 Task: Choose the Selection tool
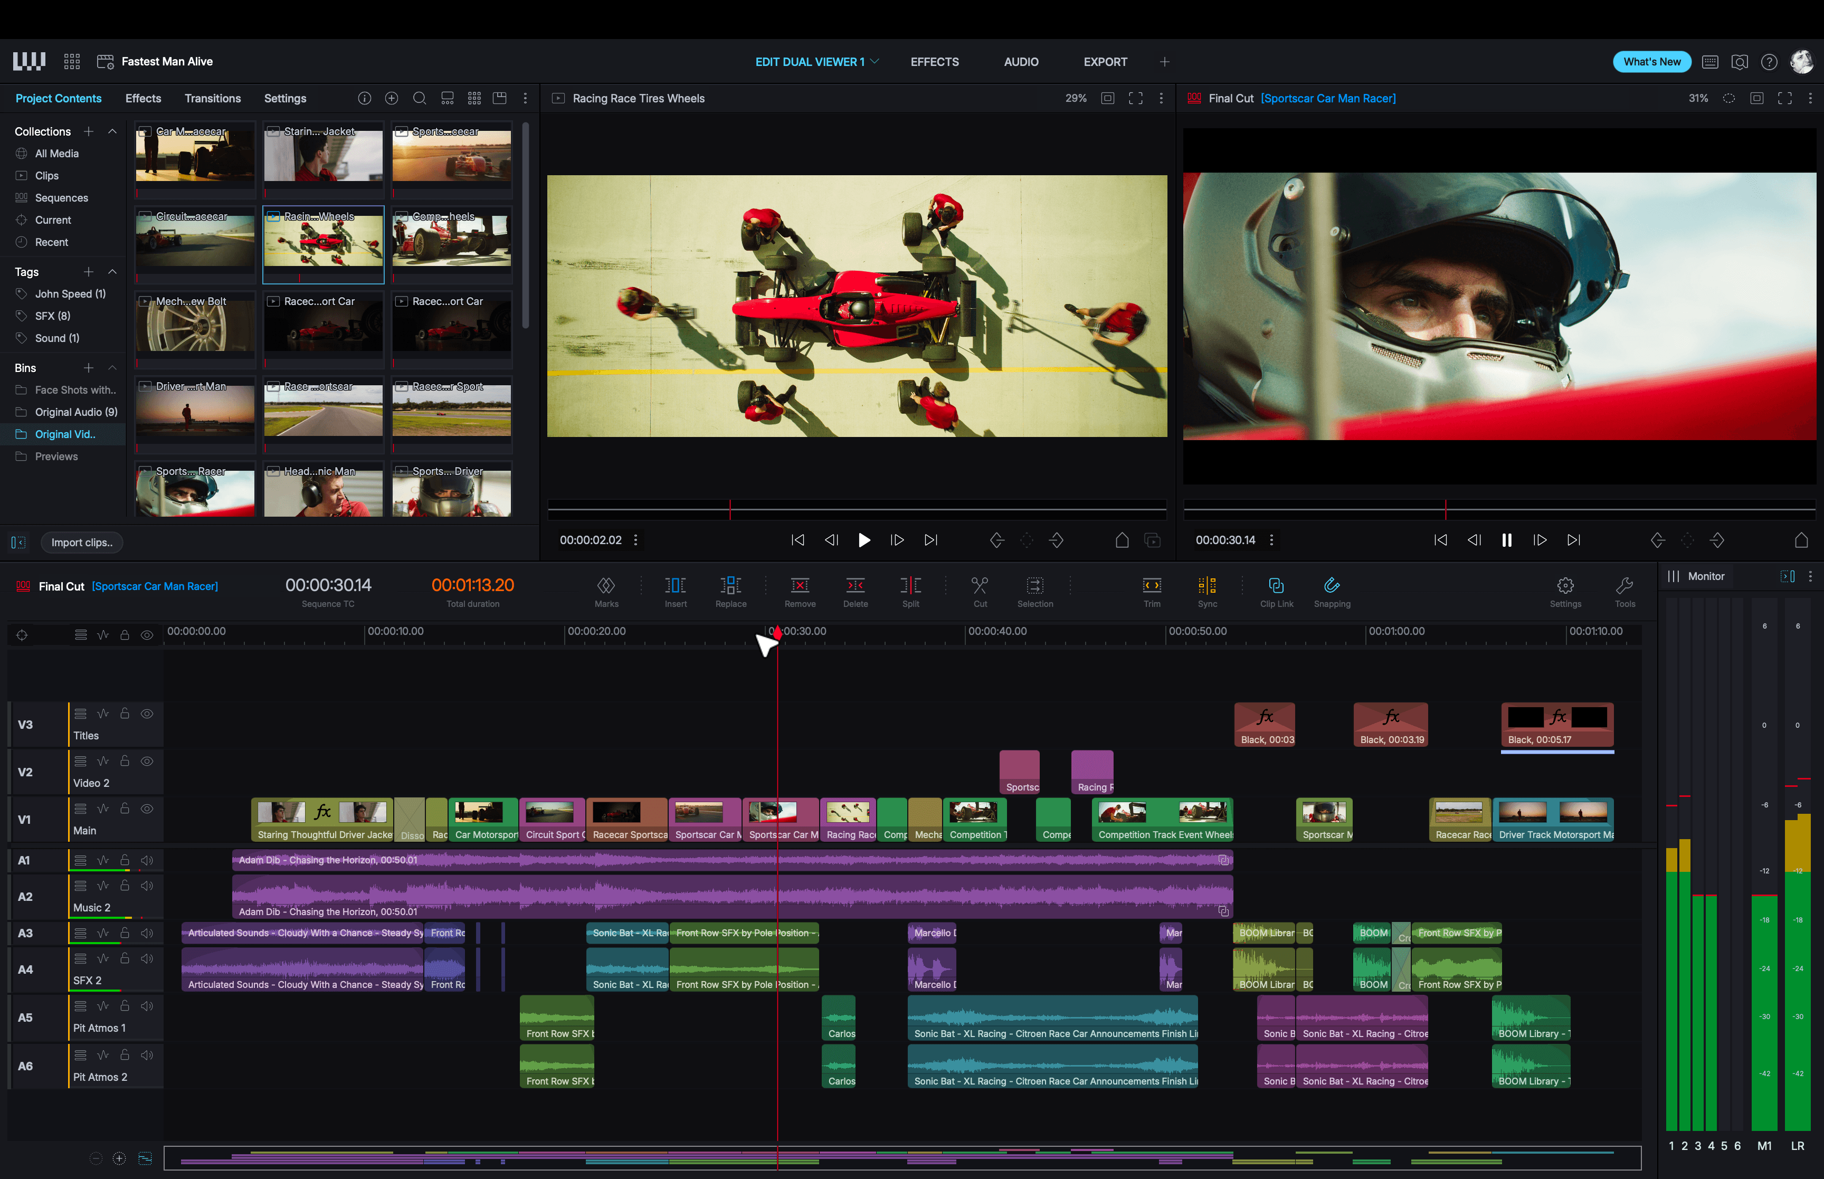[x=1035, y=592]
